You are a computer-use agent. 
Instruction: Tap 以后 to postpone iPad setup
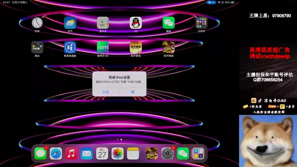click(x=106, y=92)
